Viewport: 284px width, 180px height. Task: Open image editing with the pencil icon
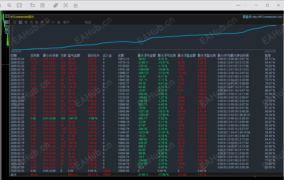42,5
